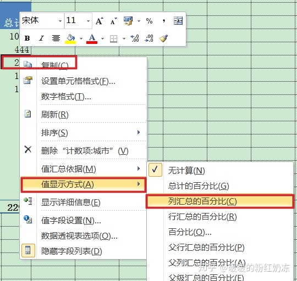Click the refresh icon beside 刷新
The height and width of the screenshot is (281, 297).
pyautogui.click(x=28, y=114)
